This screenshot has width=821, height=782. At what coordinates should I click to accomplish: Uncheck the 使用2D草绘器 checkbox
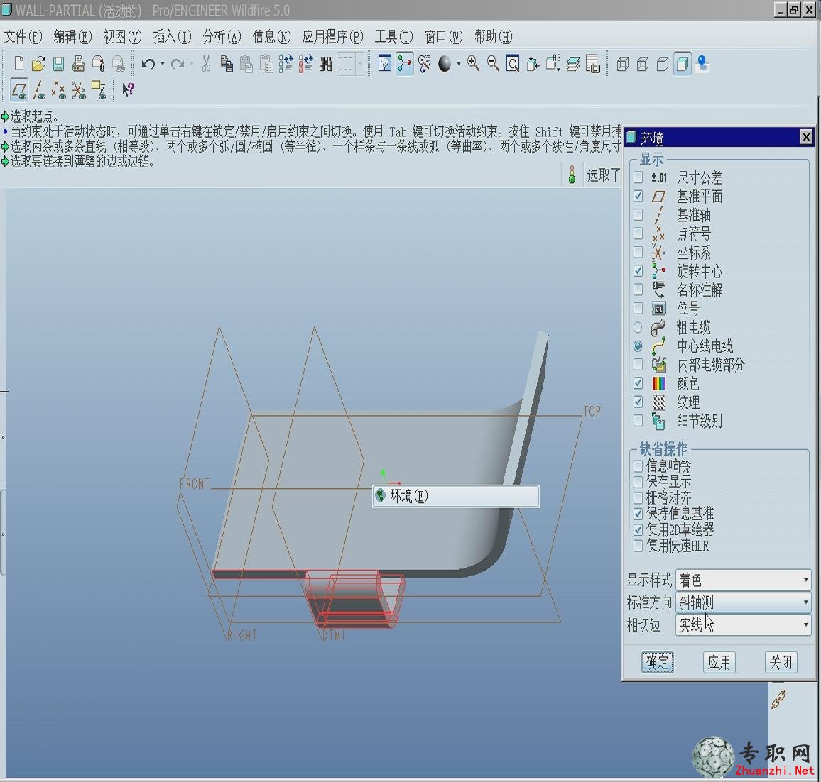(638, 529)
